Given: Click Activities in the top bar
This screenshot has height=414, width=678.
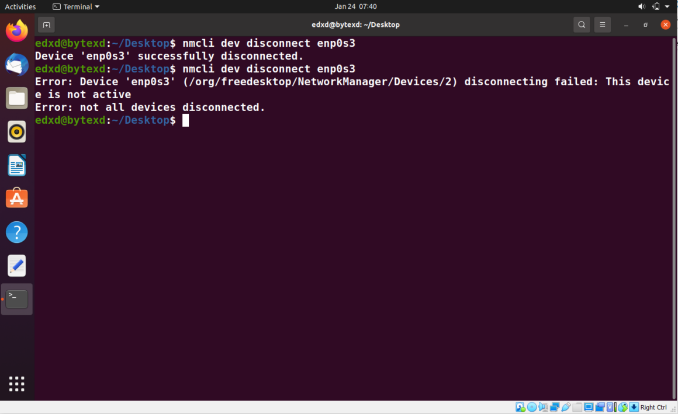Looking at the screenshot, I should click(x=20, y=6).
